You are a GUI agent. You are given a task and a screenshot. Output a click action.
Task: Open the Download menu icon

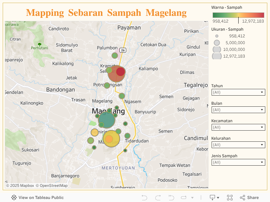(214, 198)
